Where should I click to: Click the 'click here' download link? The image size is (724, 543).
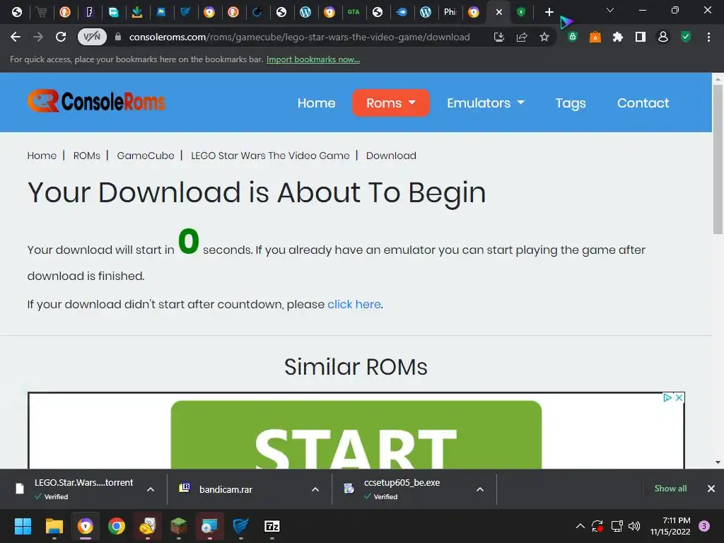coord(354,304)
